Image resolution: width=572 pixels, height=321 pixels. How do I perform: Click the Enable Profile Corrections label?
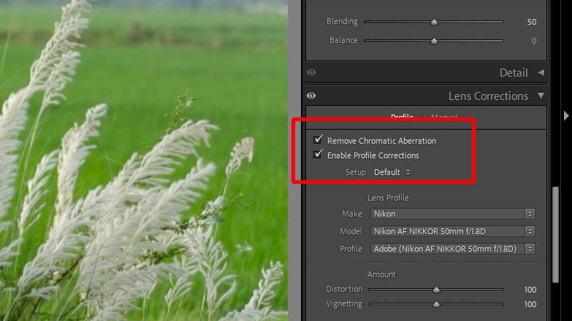pos(373,155)
